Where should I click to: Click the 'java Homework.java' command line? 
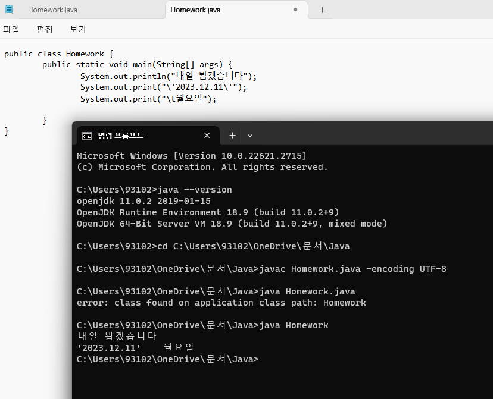click(216, 291)
